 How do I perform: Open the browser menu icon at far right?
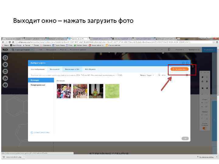[217, 42]
